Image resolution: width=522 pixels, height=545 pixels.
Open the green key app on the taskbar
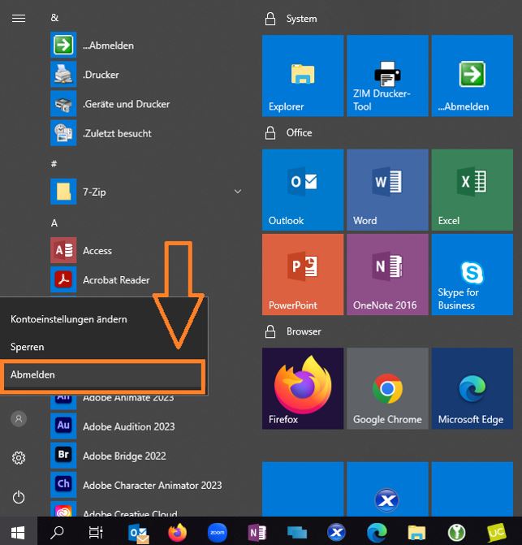(456, 532)
